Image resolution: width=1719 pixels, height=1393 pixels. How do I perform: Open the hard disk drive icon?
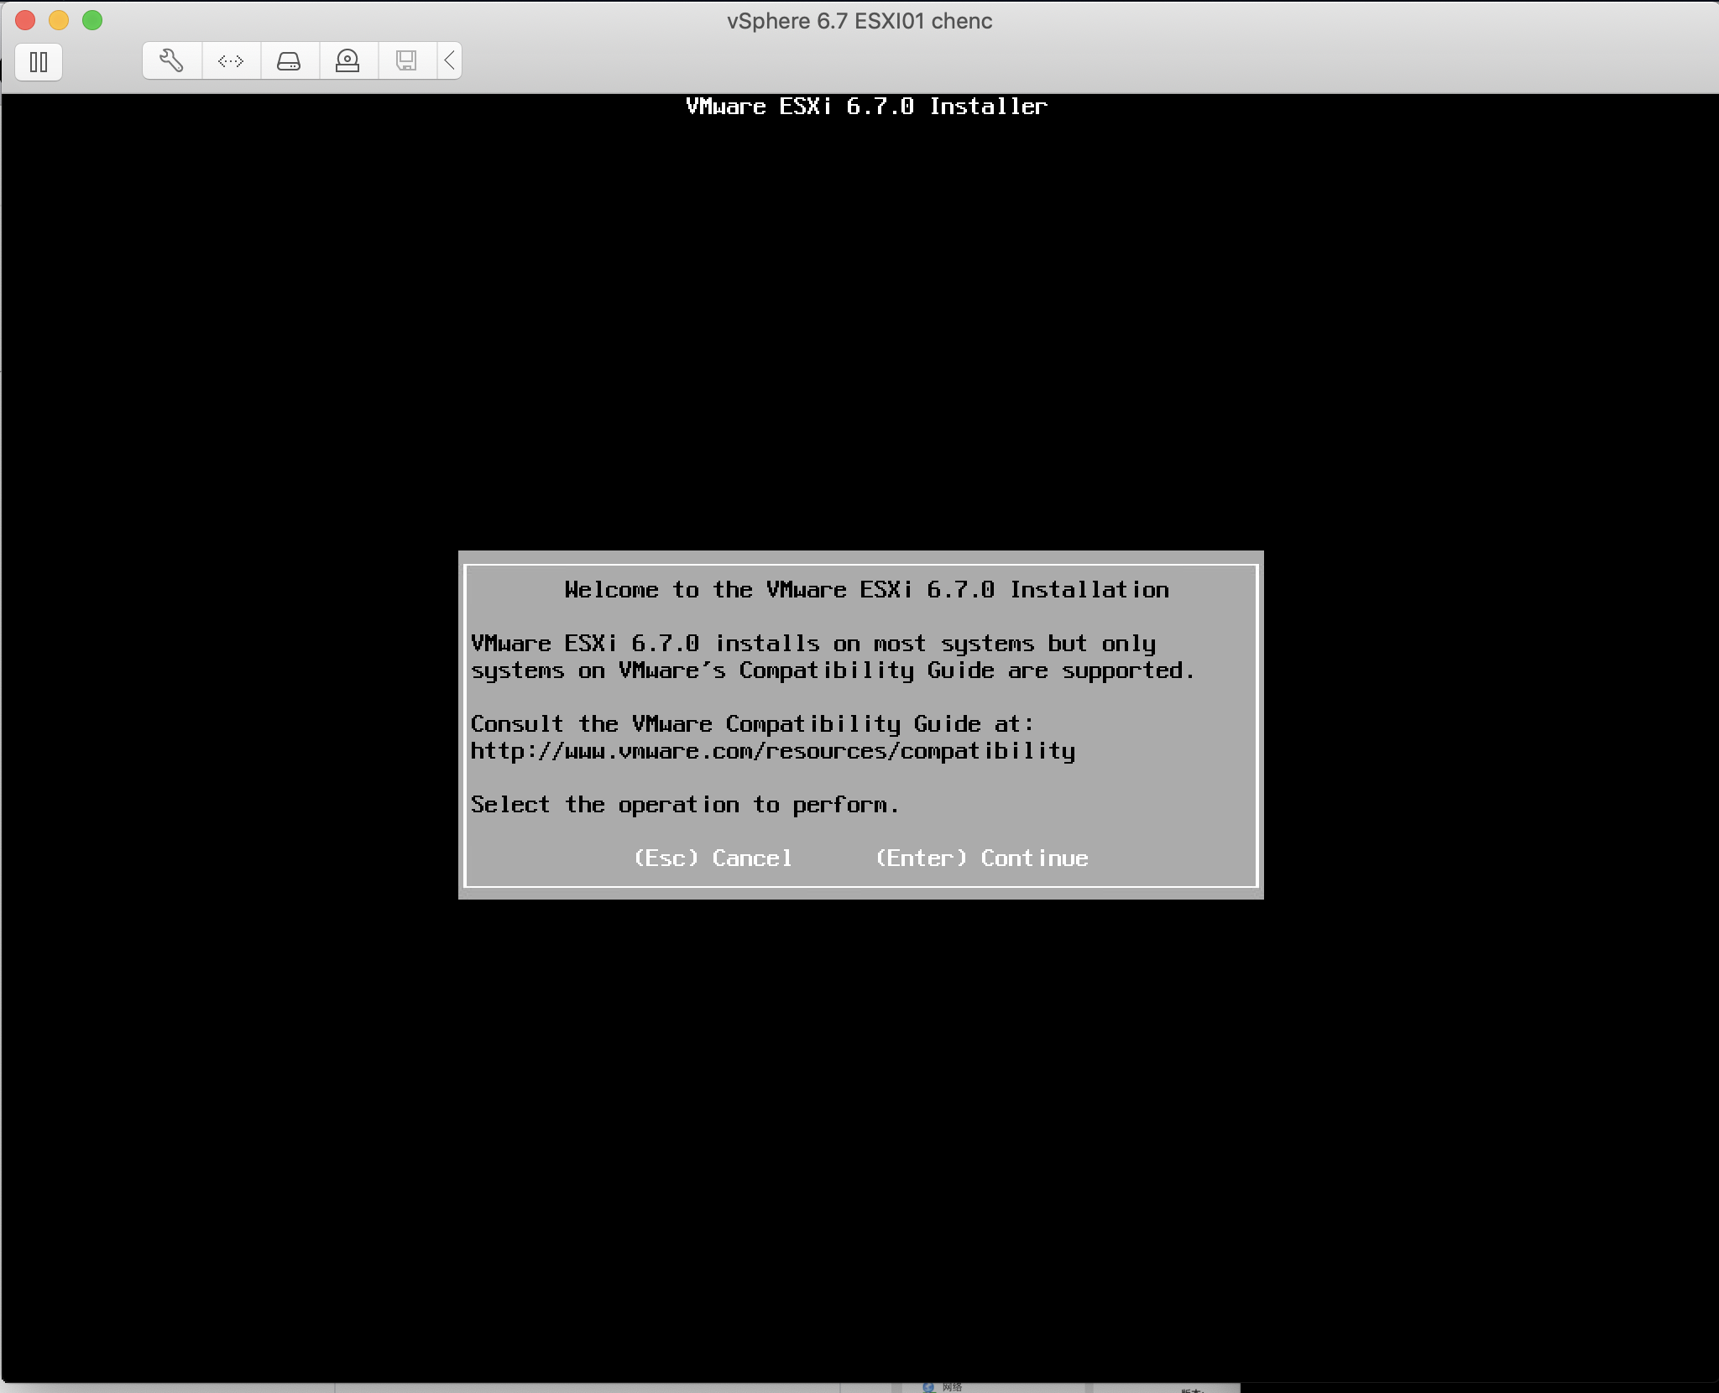click(x=290, y=60)
